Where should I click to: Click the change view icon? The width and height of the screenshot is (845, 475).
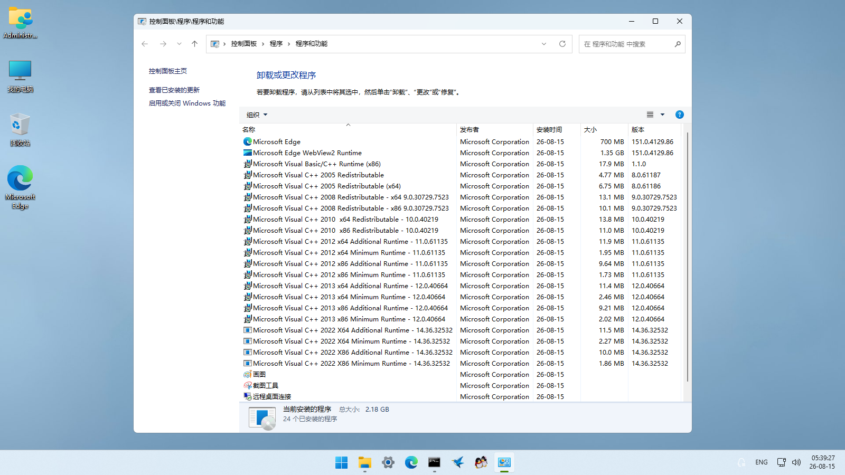tap(650, 115)
